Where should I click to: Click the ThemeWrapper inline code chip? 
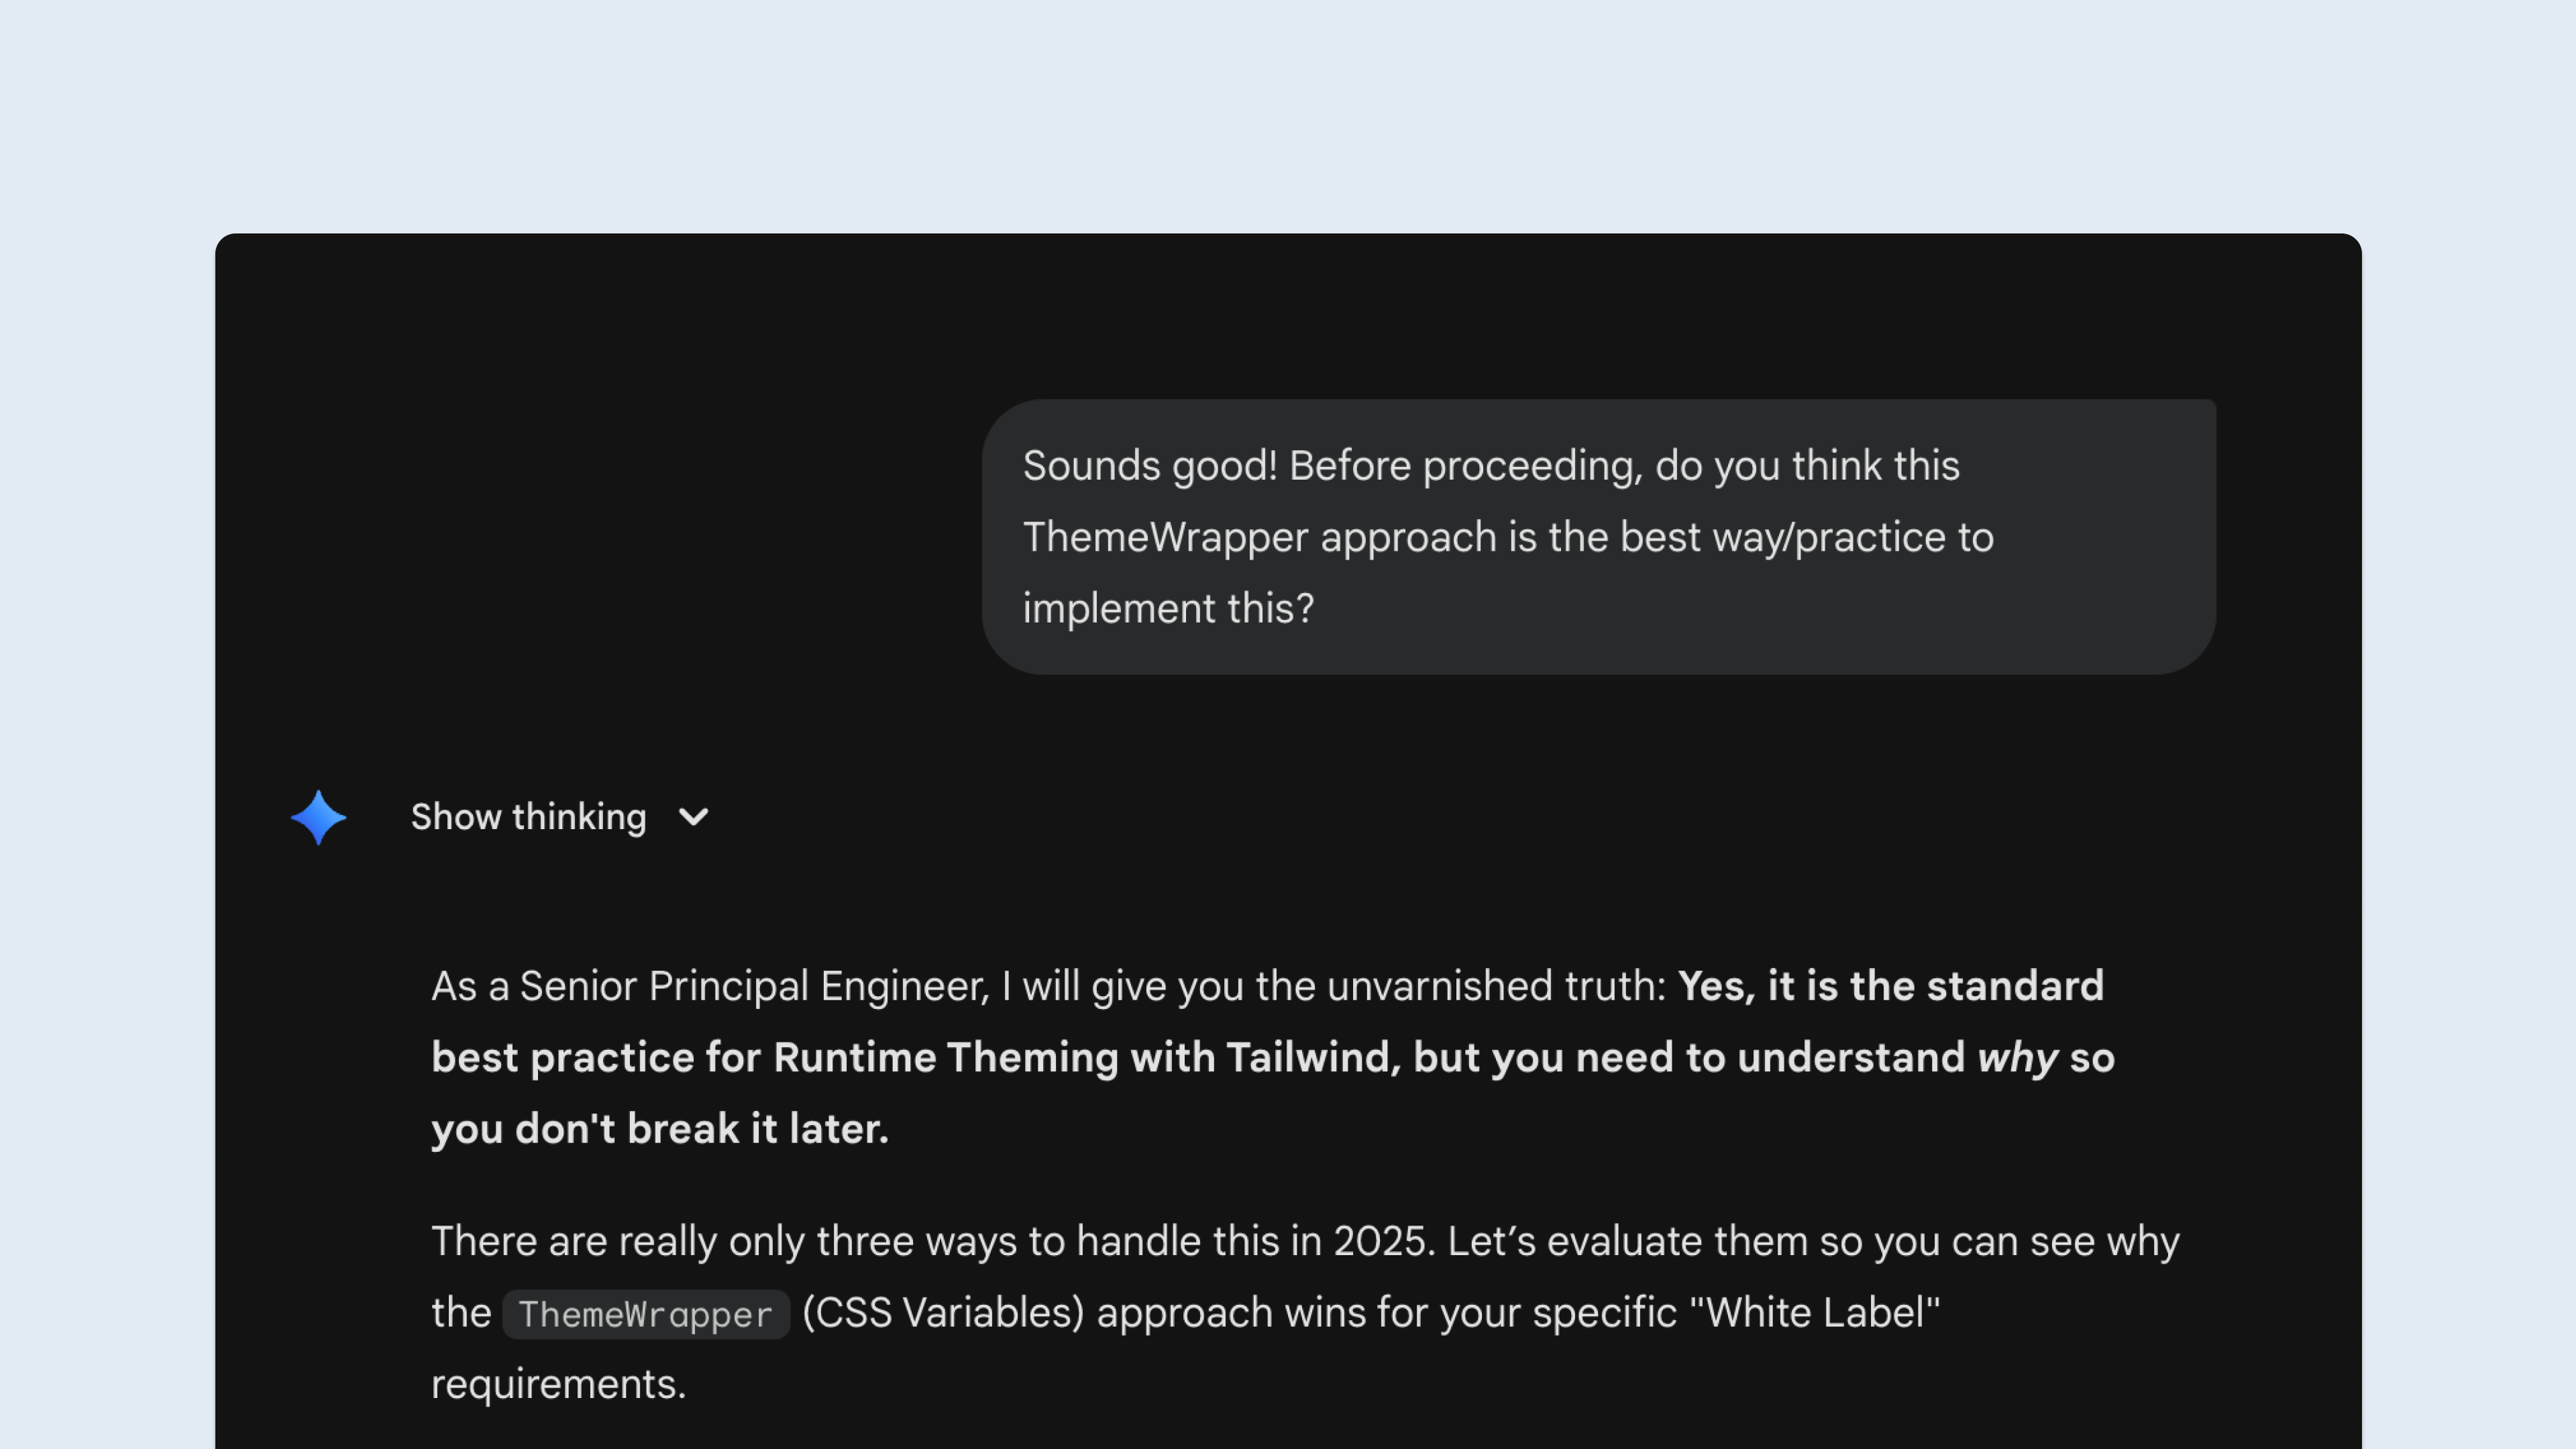[646, 1314]
